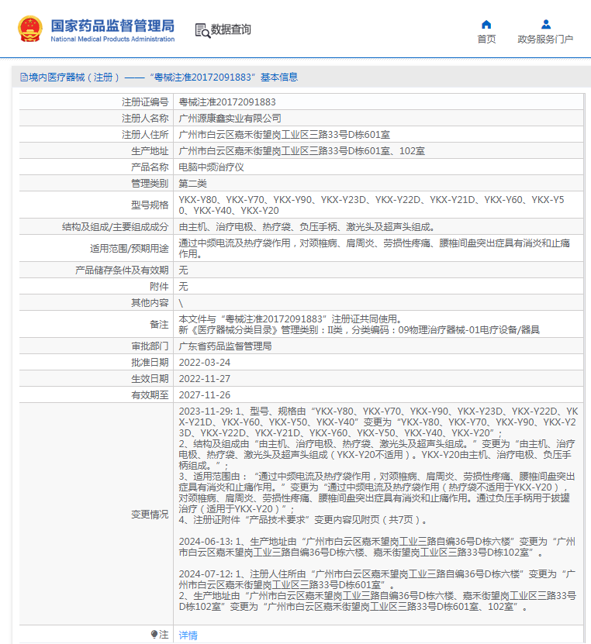Click the 注册人住所 row label
This screenshot has height=644, width=591.
tap(145, 135)
